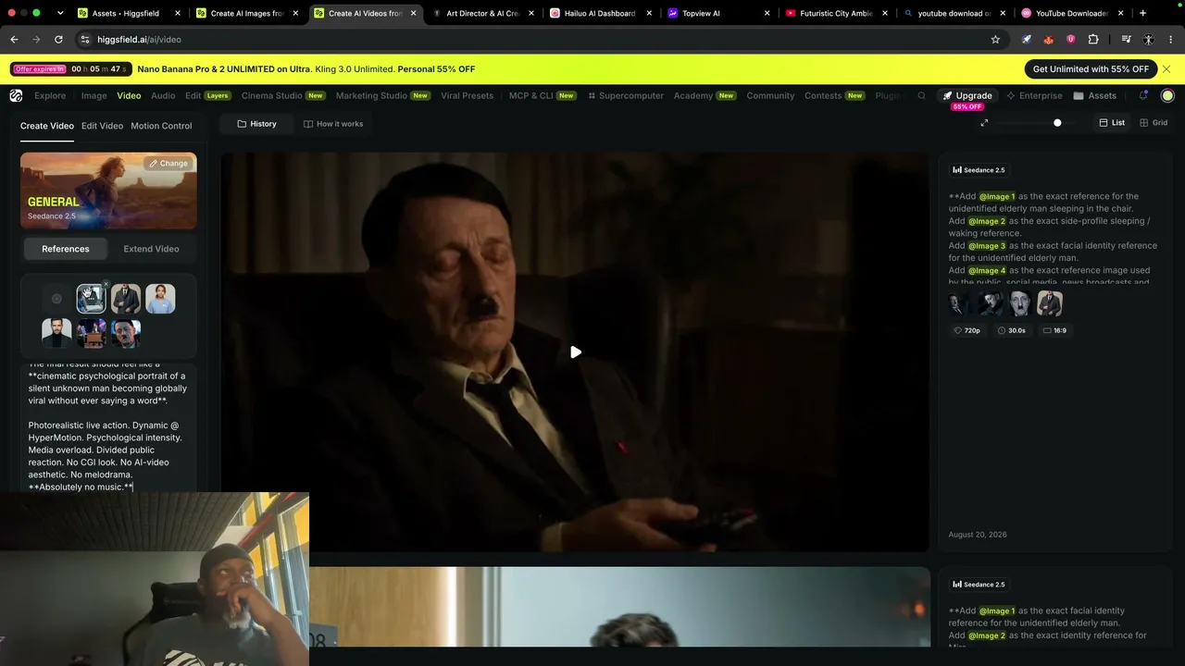Open the browser media controls icon
Screen dimensions: 1185x666
1126,40
